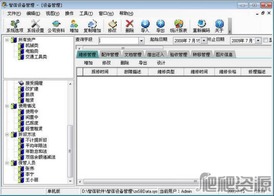This screenshot has height=196, width=274.
Task: Open the 文件(F) menu
Action: tap(14, 13)
